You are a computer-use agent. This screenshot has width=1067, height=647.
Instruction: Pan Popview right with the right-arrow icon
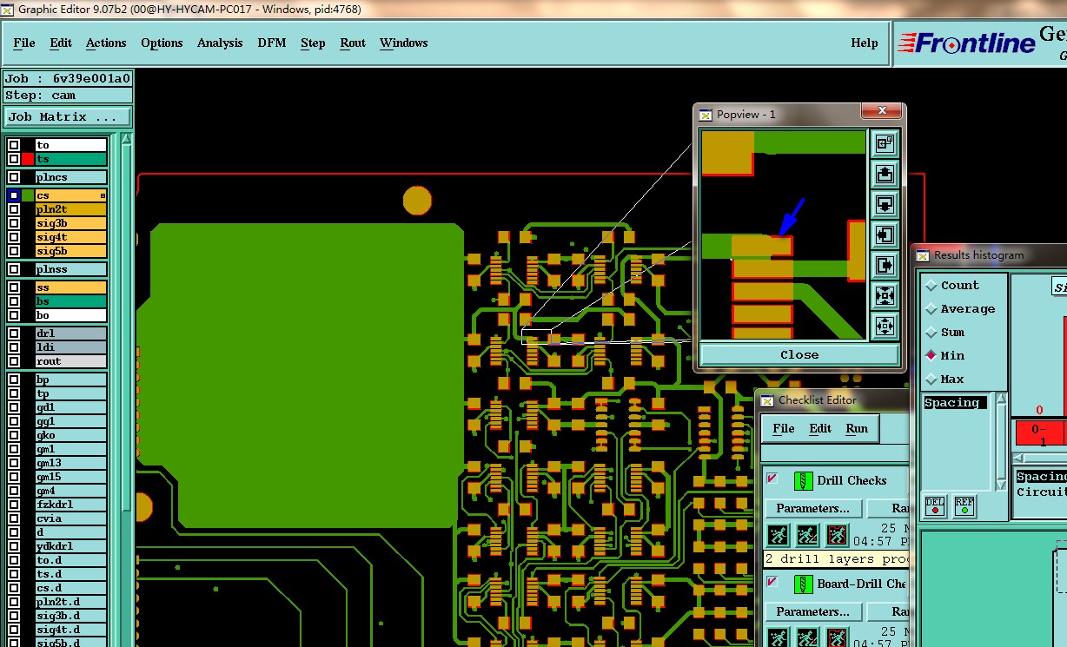[885, 265]
